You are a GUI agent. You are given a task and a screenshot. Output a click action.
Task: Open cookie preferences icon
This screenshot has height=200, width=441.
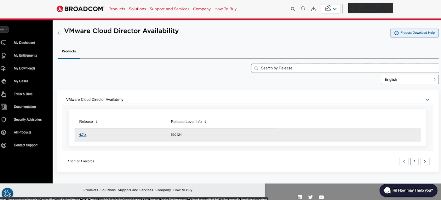click(7, 193)
